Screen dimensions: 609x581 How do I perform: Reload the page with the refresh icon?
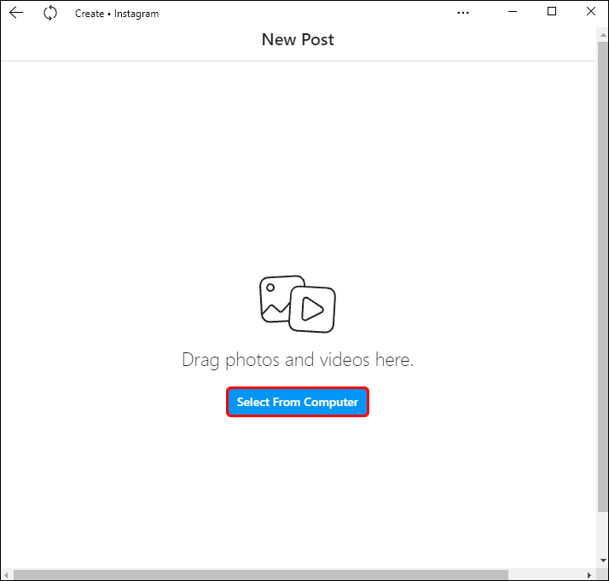(x=50, y=13)
